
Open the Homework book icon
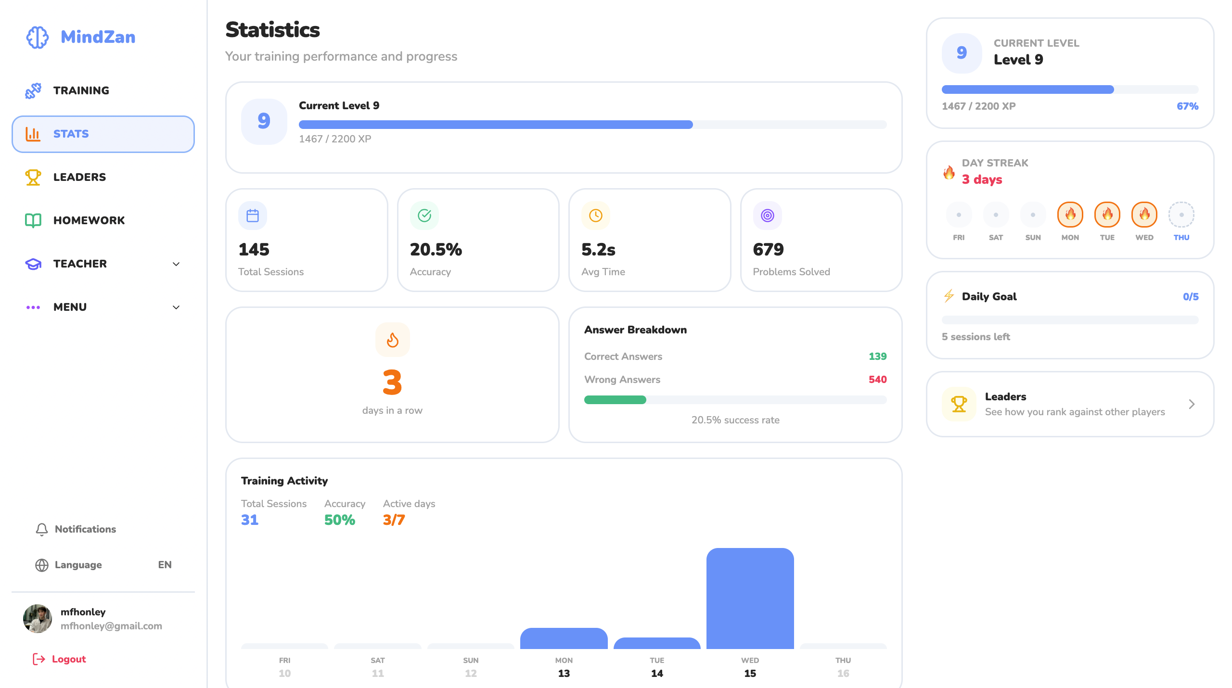tap(33, 220)
